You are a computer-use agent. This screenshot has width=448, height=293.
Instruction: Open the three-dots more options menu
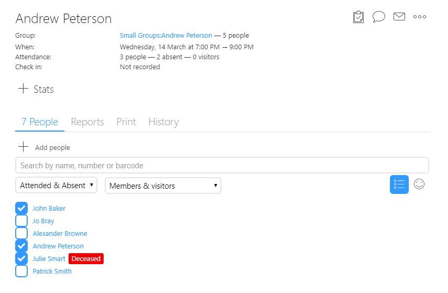(x=420, y=17)
